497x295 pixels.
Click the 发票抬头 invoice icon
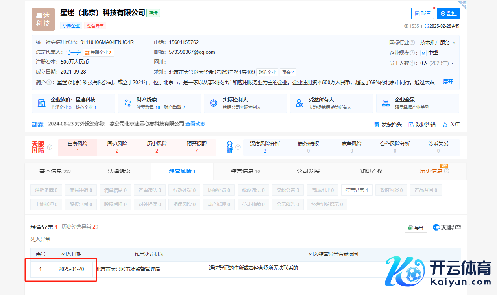377,124
